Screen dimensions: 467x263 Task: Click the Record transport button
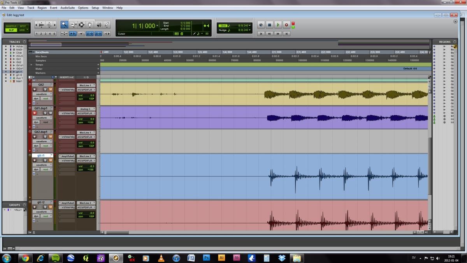point(286,25)
